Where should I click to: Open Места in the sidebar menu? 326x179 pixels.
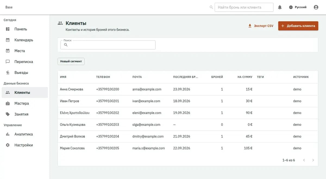tap(25, 51)
